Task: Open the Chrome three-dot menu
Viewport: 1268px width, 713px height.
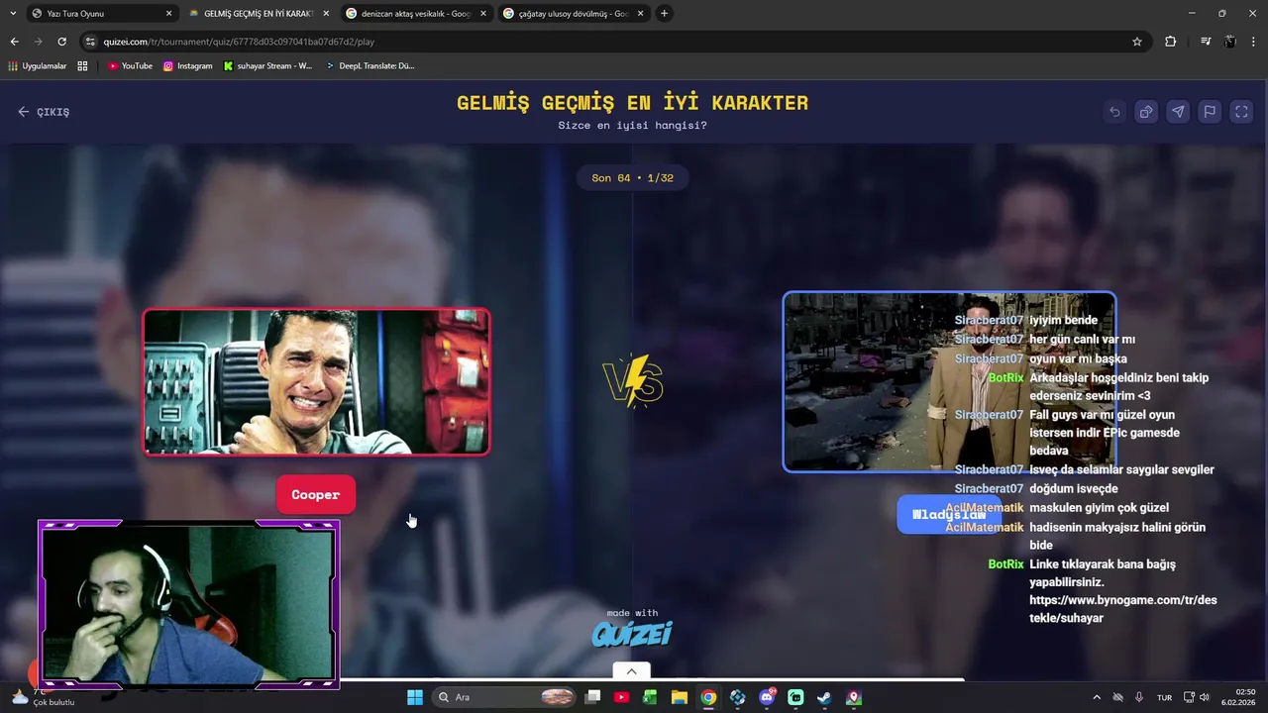Action: tap(1254, 42)
